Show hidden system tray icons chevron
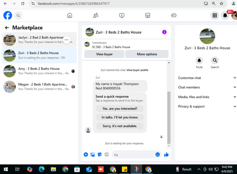Viewport: 237px width, 174px height. pyautogui.click(x=199, y=169)
